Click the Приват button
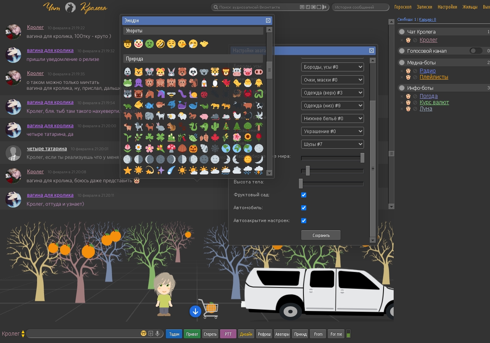This screenshot has height=343, width=490. pos(192,334)
